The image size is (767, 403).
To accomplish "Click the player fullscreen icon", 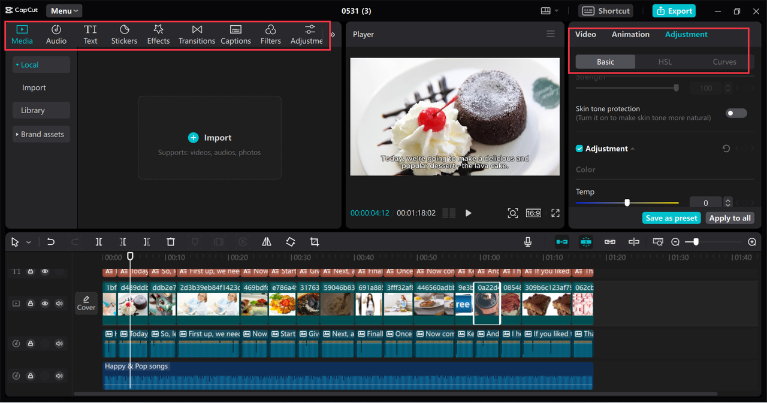I will click(x=555, y=213).
